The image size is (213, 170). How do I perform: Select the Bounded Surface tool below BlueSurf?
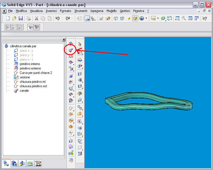(71, 56)
